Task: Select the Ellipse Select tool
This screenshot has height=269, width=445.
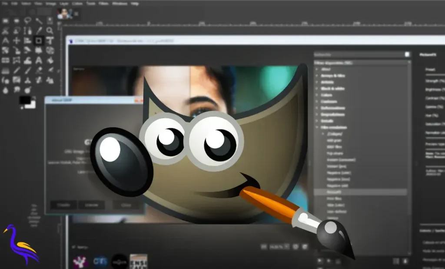Action: pos(17,20)
